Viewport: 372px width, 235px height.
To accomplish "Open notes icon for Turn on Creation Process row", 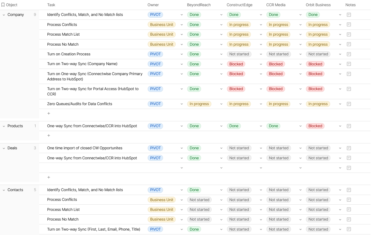I will [x=349, y=54].
